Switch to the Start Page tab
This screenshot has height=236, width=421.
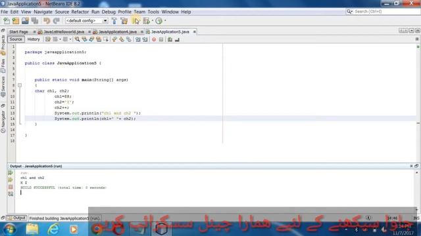18,31
